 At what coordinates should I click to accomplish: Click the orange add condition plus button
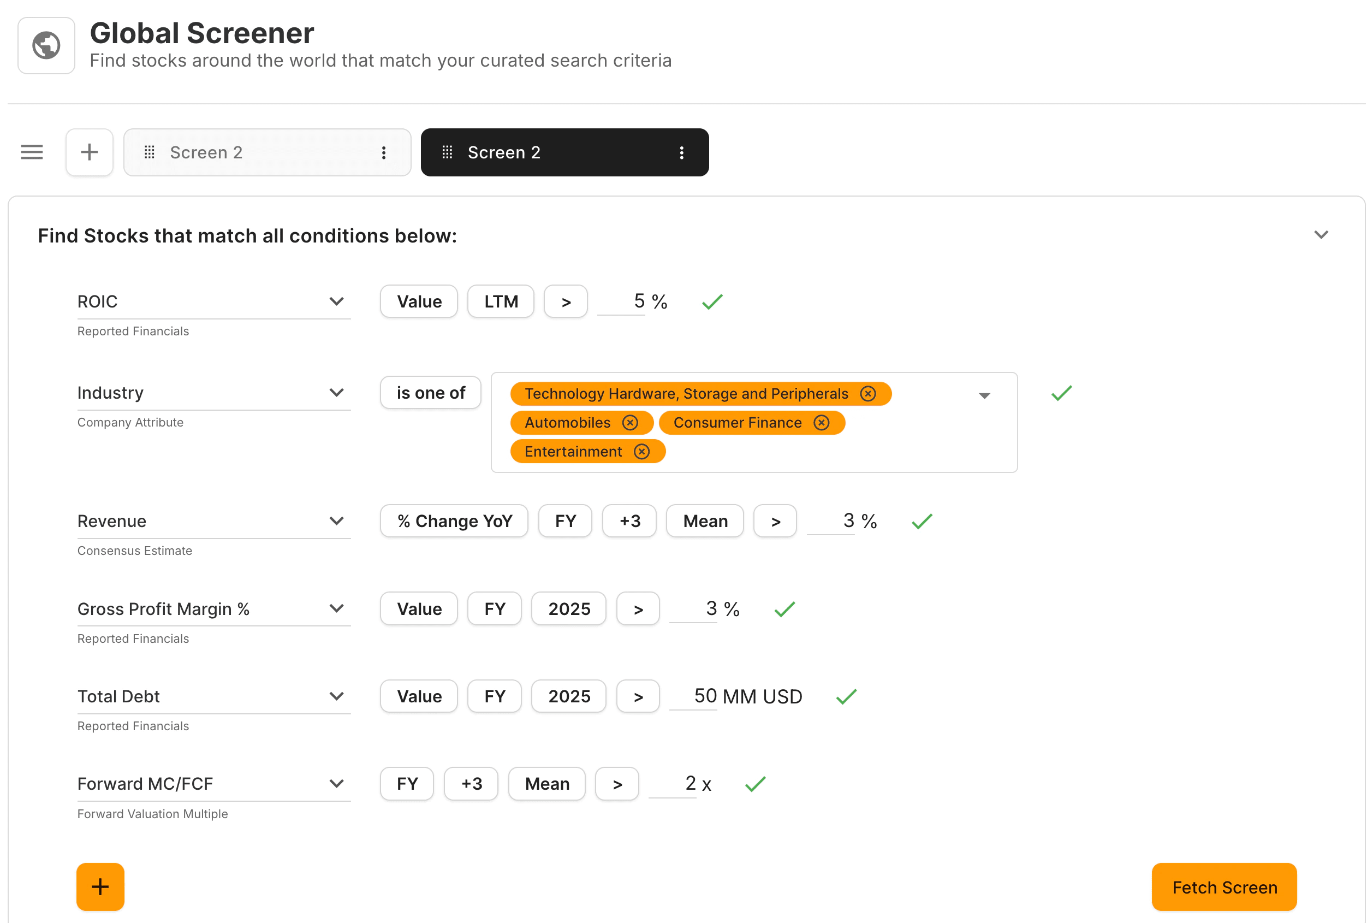(100, 886)
